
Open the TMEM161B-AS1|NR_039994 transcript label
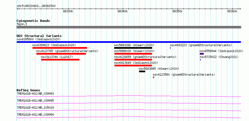click(36, 115)
